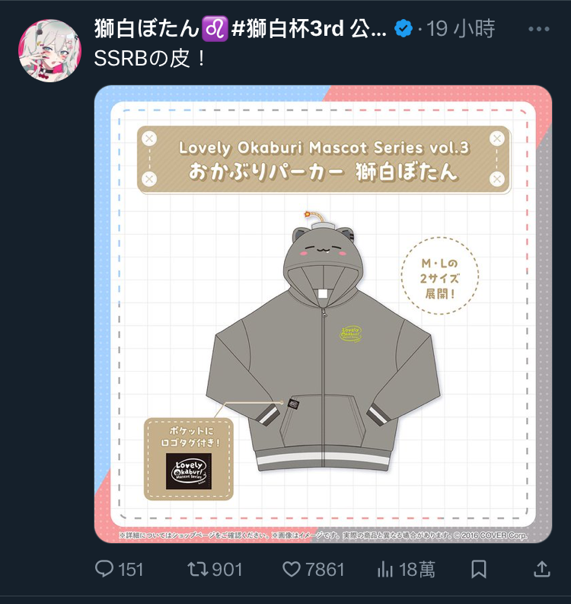Click the blue verified badge

[404, 29]
